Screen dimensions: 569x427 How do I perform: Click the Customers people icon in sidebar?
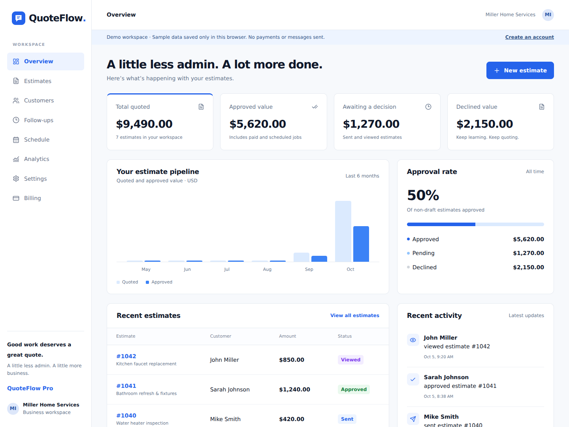click(16, 100)
